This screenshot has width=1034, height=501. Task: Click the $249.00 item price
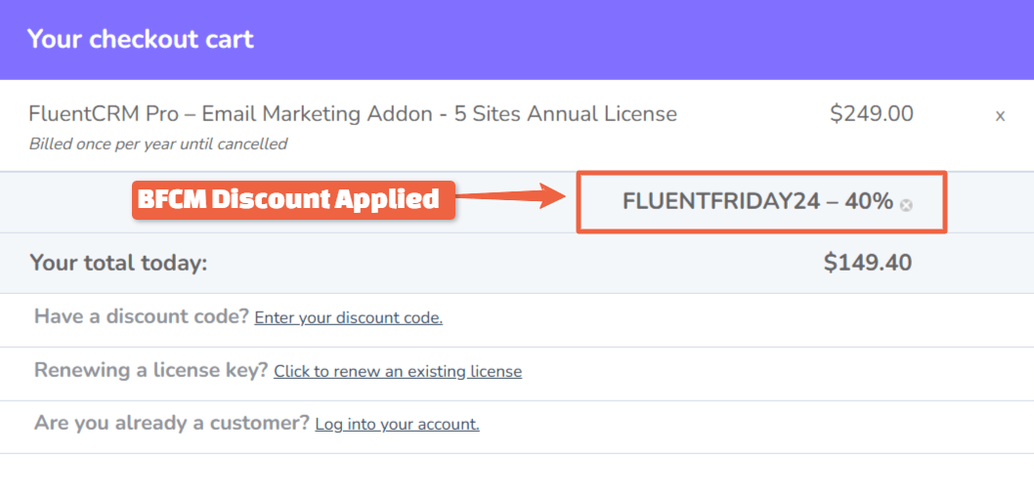871,113
